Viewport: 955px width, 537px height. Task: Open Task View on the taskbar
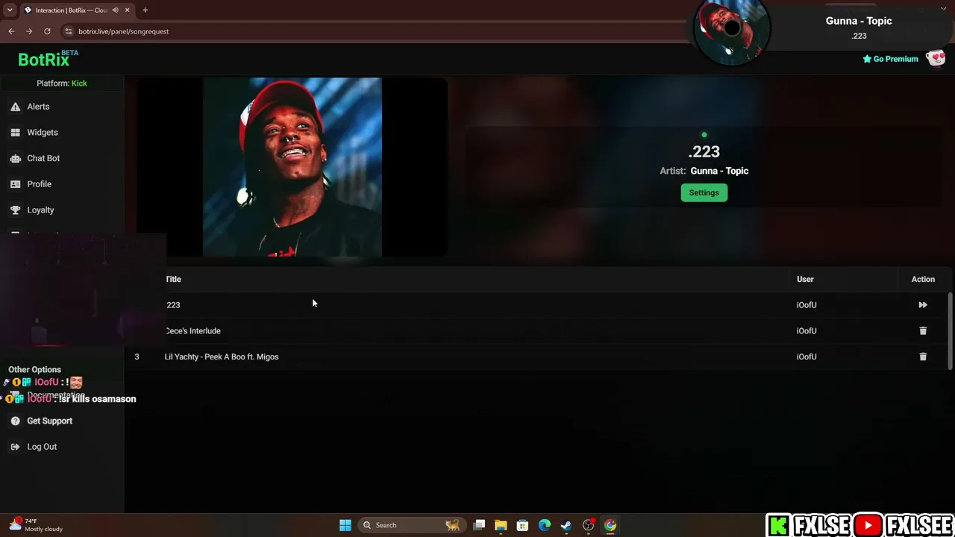pyautogui.click(x=479, y=525)
